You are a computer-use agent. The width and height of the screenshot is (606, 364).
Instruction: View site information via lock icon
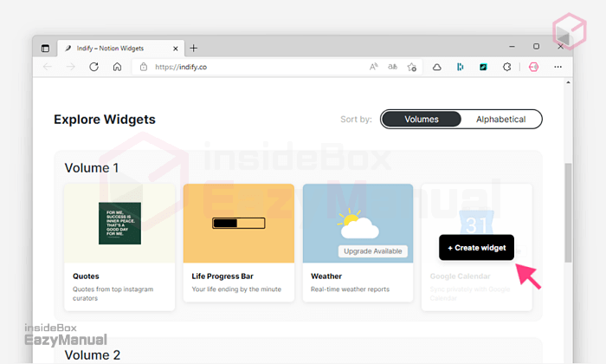pyautogui.click(x=144, y=67)
